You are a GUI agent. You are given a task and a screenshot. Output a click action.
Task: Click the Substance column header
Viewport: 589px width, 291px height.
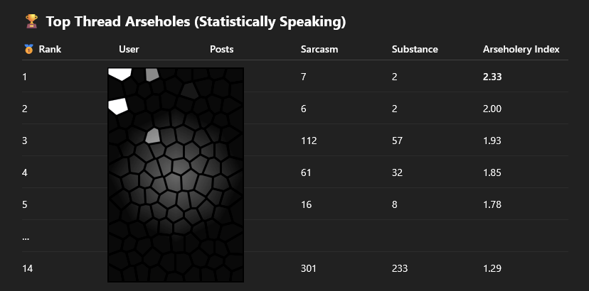pos(415,50)
